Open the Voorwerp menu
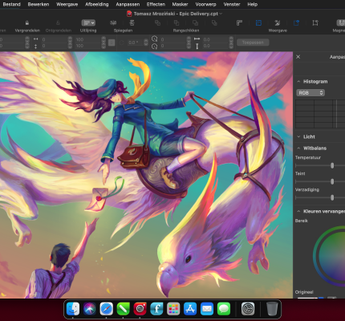 (205, 4)
